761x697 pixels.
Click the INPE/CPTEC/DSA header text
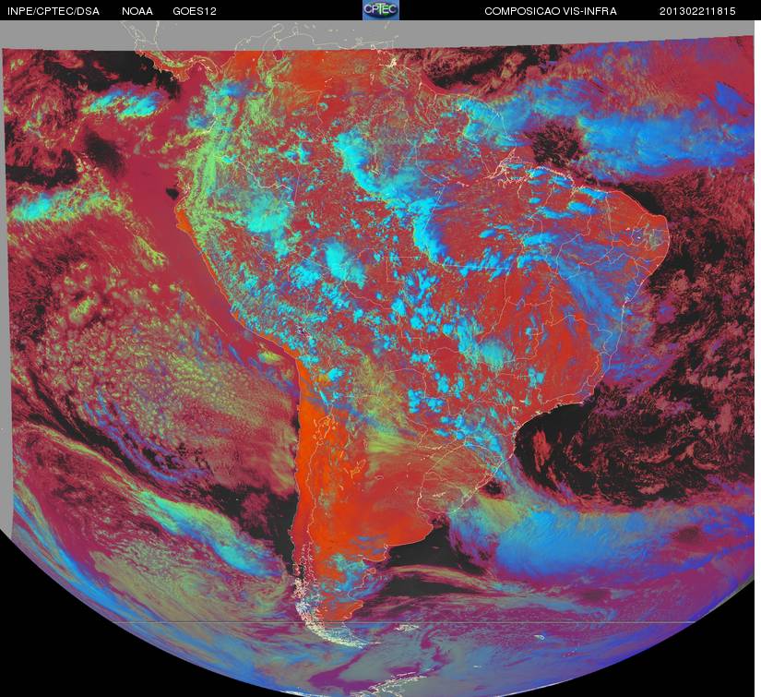pos(54,11)
